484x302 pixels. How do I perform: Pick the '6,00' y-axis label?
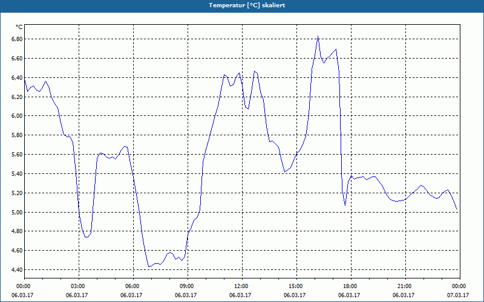(18, 116)
